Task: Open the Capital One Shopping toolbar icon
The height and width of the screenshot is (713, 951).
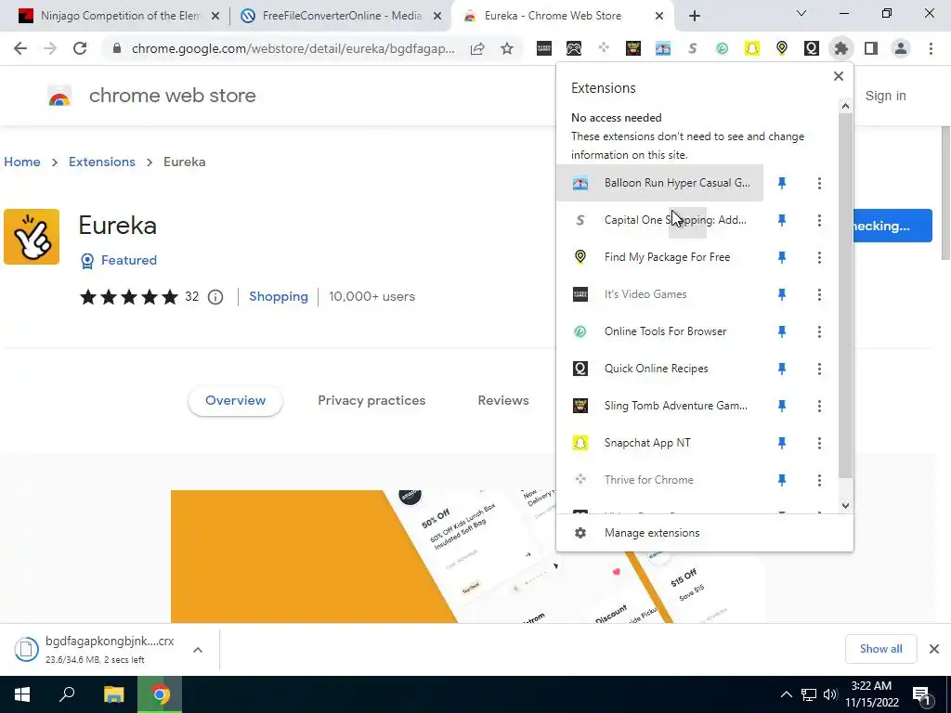Action: (693, 48)
